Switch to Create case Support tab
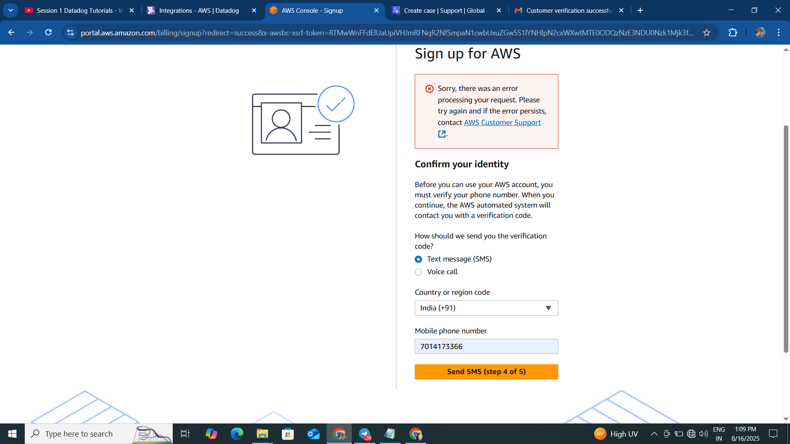The height and width of the screenshot is (444, 790). pos(444,10)
